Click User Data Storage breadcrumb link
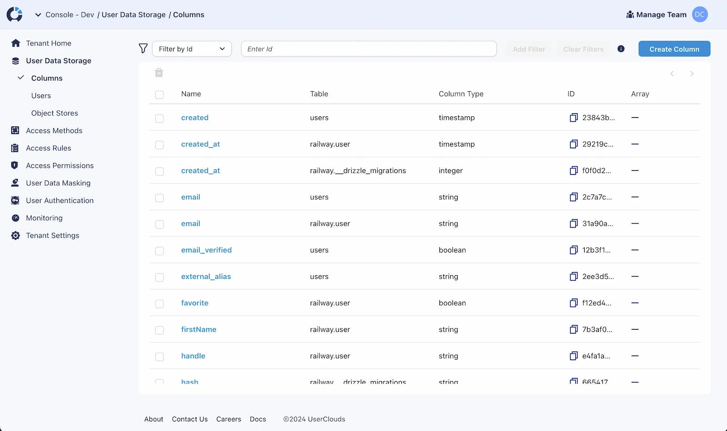Viewport: 727px width, 431px height. [x=134, y=15]
